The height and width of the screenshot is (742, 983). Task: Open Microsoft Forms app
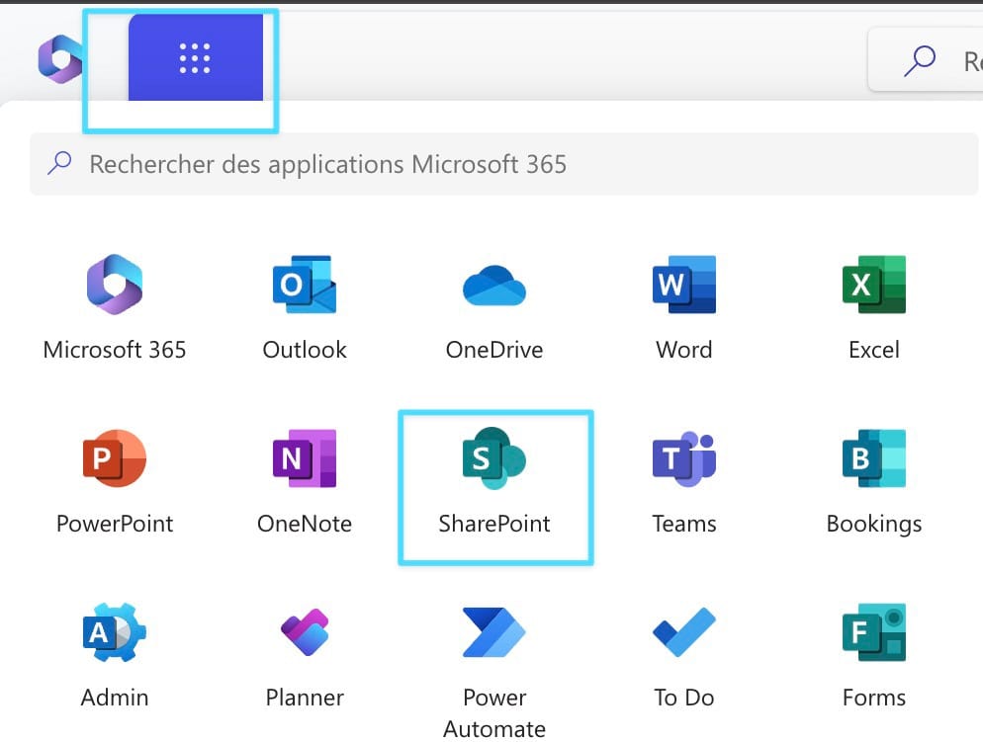pyautogui.click(x=873, y=654)
